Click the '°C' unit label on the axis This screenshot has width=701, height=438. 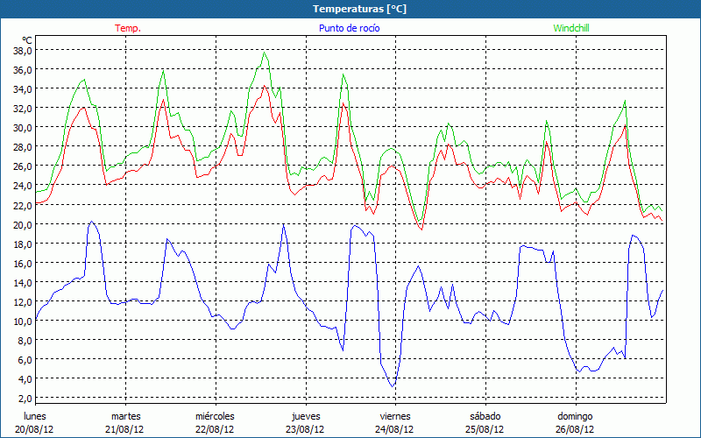coord(27,39)
